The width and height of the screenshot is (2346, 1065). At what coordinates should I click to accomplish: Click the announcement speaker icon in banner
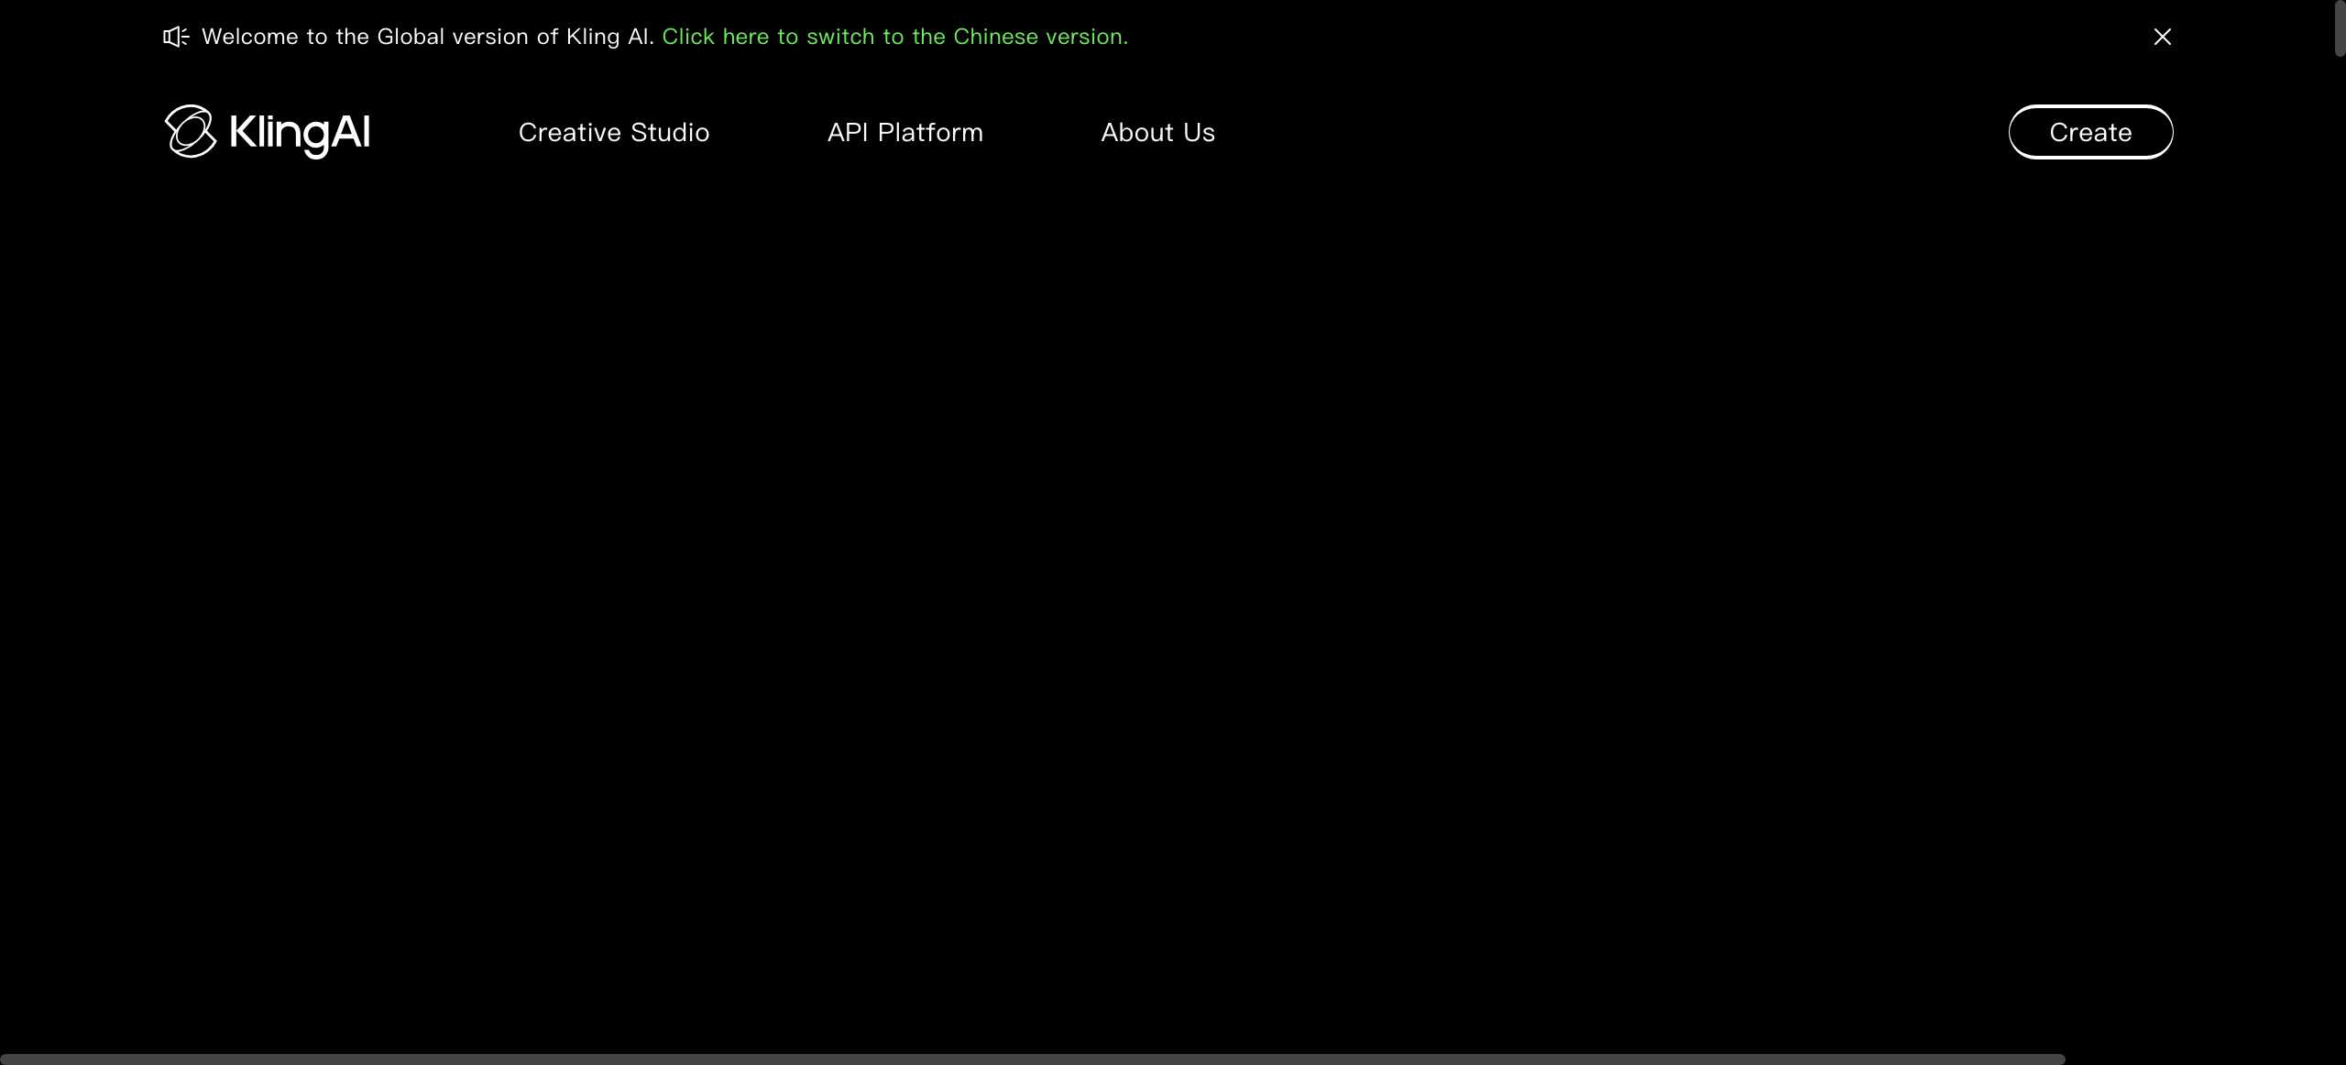(175, 37)
